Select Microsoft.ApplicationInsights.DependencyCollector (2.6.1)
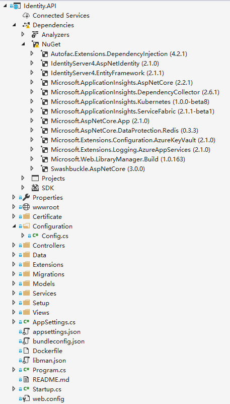The image size is (230, 404). click(x=135, y=92)
